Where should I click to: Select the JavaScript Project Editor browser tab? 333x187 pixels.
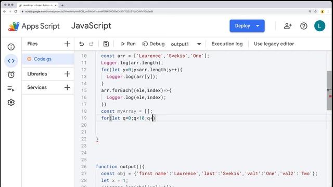click(38, 5)
